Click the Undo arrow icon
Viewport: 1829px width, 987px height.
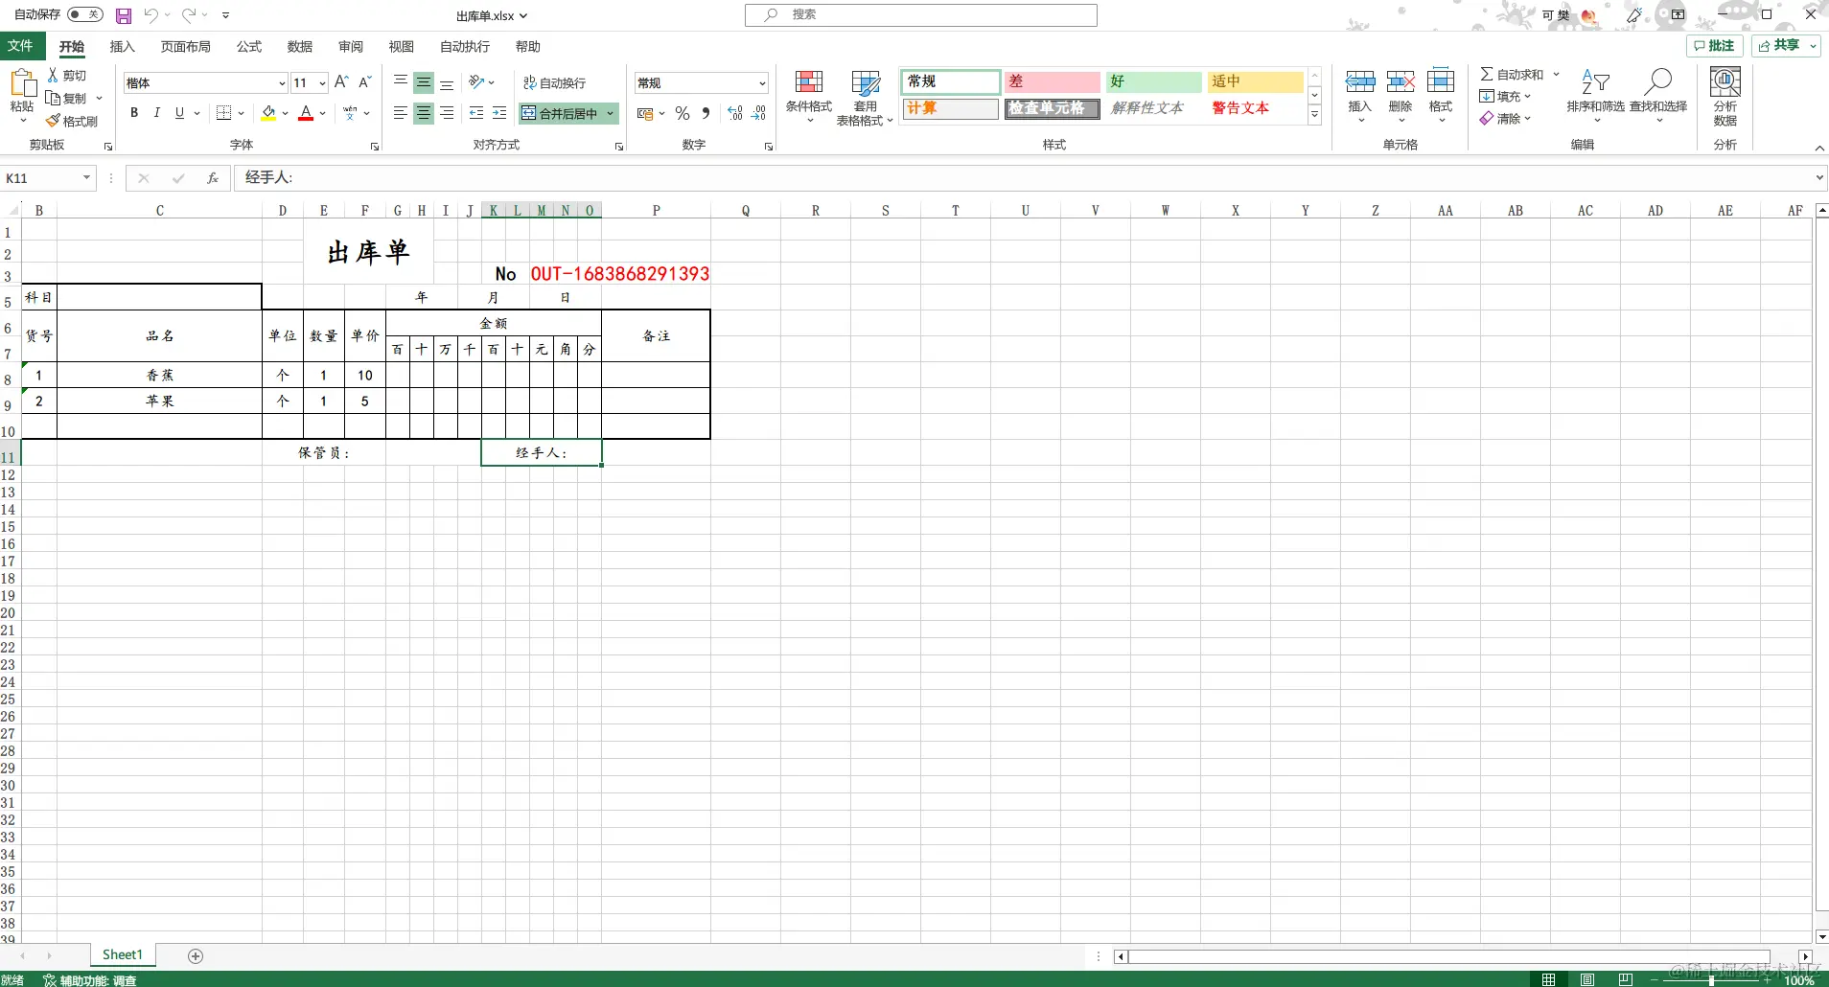150,15
